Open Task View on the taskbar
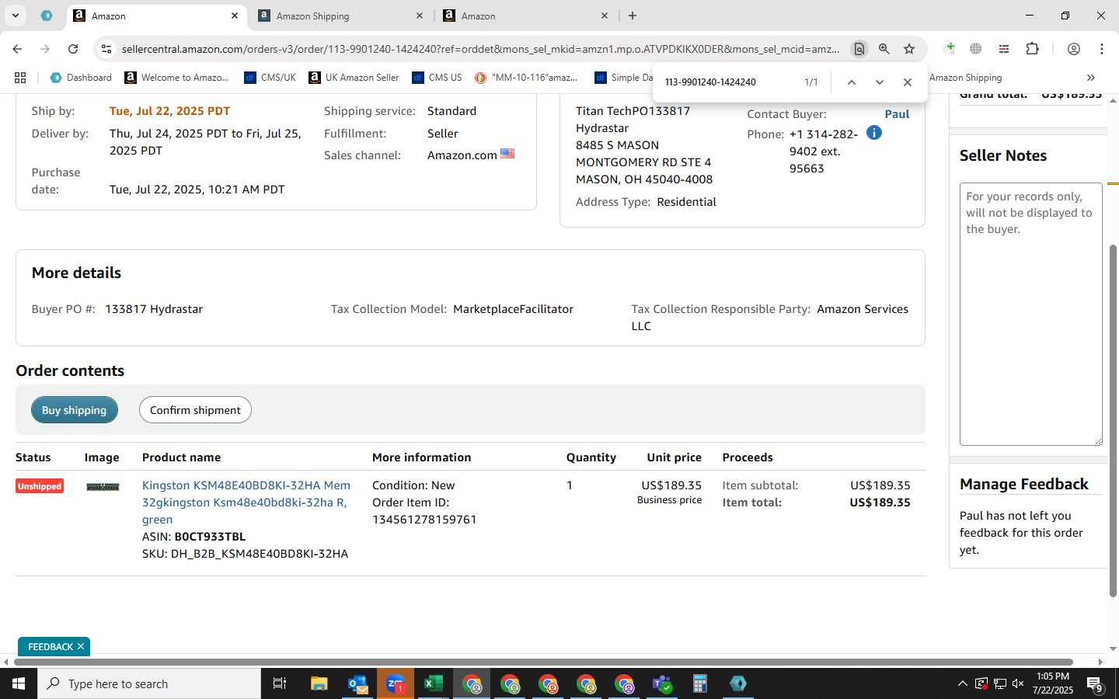 click(280, 683)
